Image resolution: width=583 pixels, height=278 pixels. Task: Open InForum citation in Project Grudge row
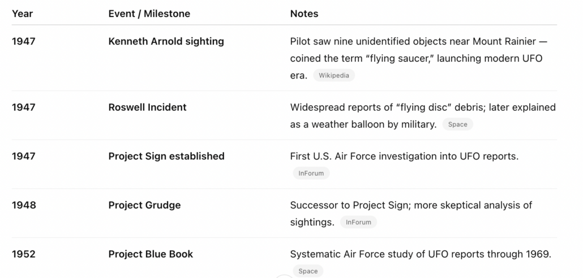click(x=358, y=222)
